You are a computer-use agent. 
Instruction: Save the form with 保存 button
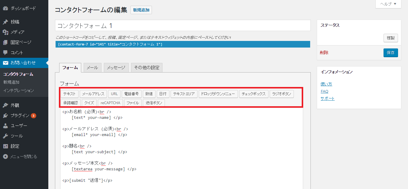390,52
